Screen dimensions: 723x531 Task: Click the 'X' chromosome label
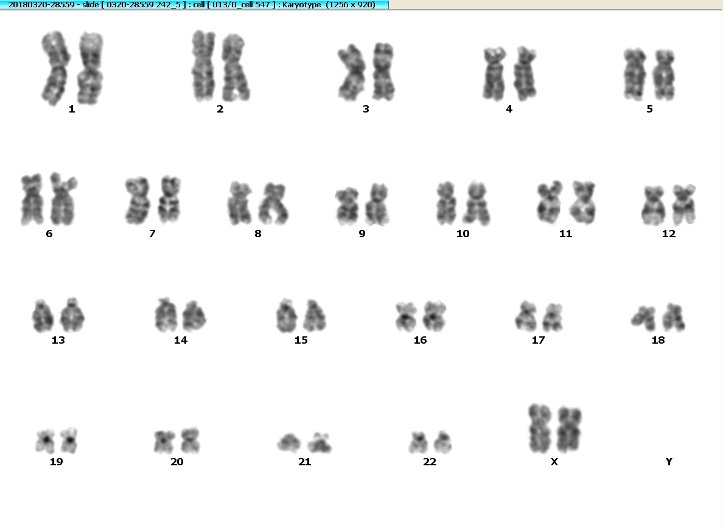[554, 462]
